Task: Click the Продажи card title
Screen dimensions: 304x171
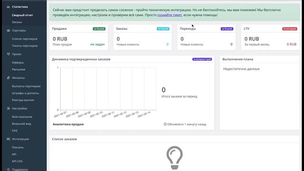Action: [59, 28]
